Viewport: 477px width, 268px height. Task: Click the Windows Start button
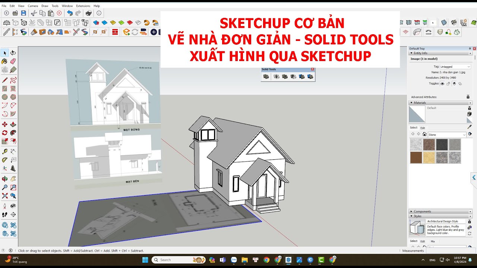[x=145, y=260]
